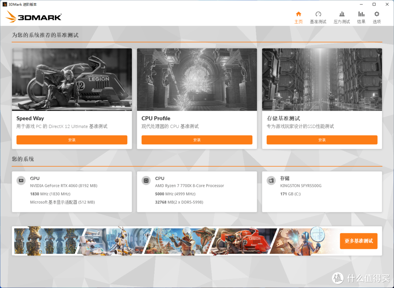Click the 您的系统 heading
The height and width of the screenshot is (288, 394).
coord(23,159)
